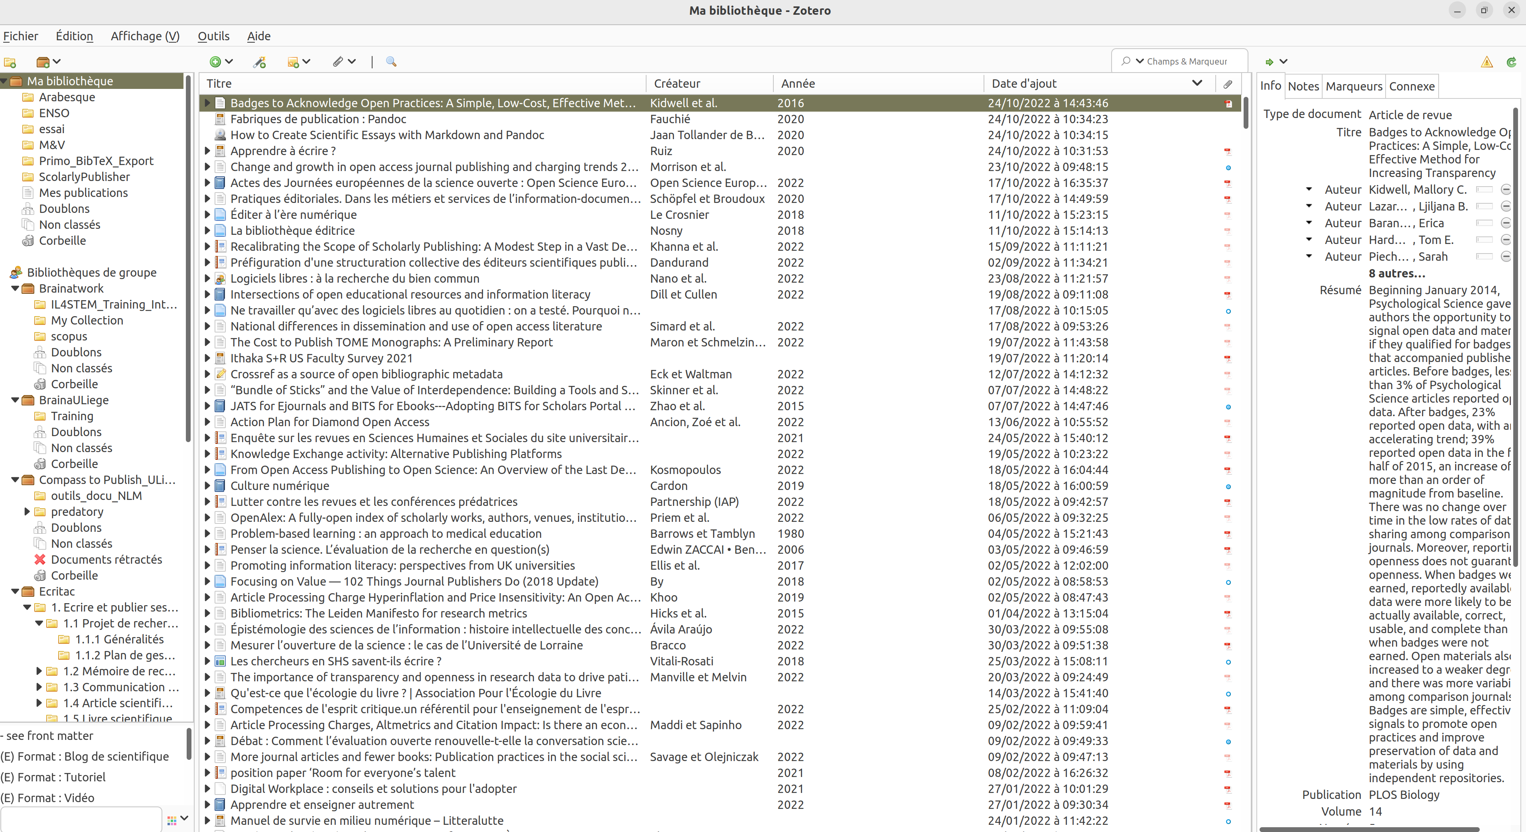Screen dimensions: 1526x832
Task: Sort items by the Année column header
Action: coord(879,84)
